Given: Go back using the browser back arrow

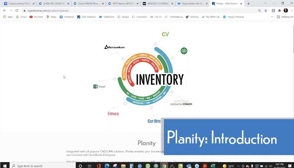Looking at the screenshot, I should click(4, 11).
